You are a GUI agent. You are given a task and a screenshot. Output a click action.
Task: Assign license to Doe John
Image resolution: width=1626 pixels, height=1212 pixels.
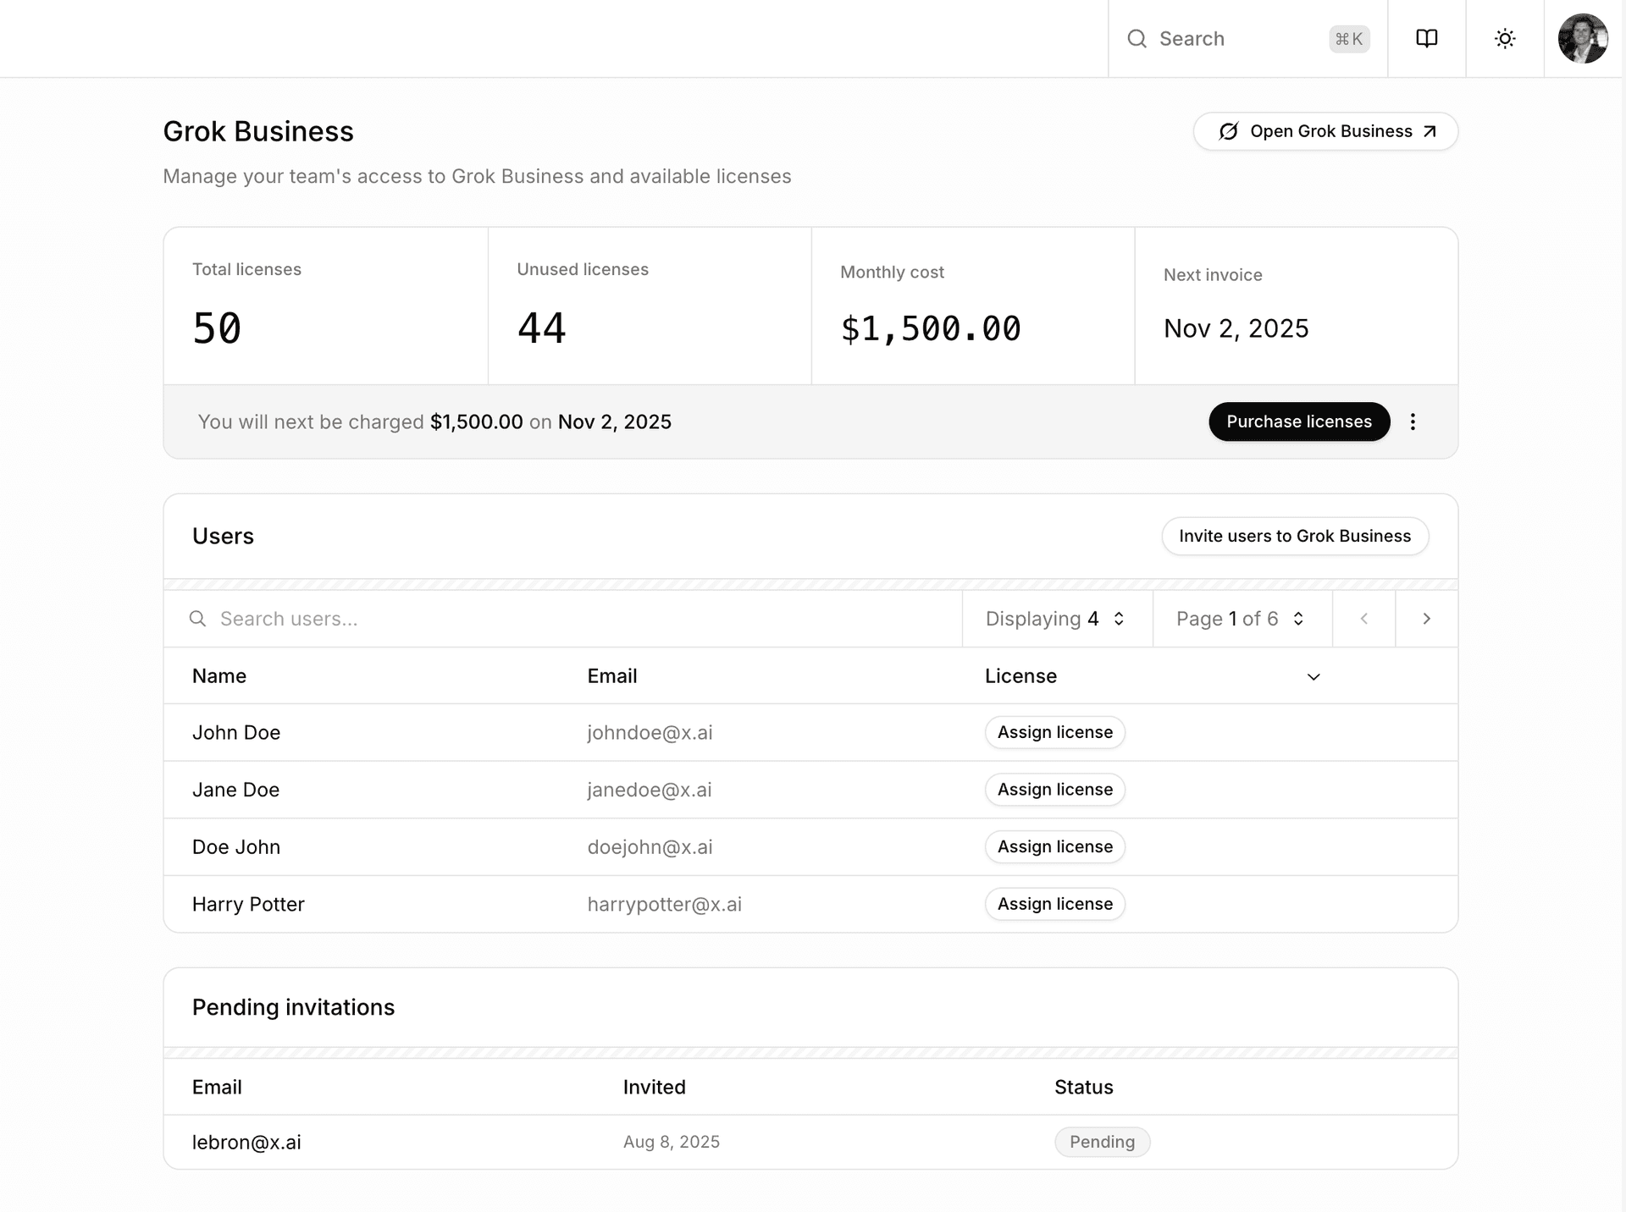coord(1054,846)
